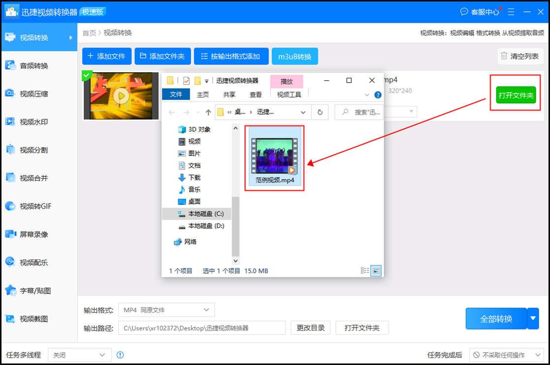Select 文档 in navigation pane
This screenshot has width=550, height=365.
[190, 166]
